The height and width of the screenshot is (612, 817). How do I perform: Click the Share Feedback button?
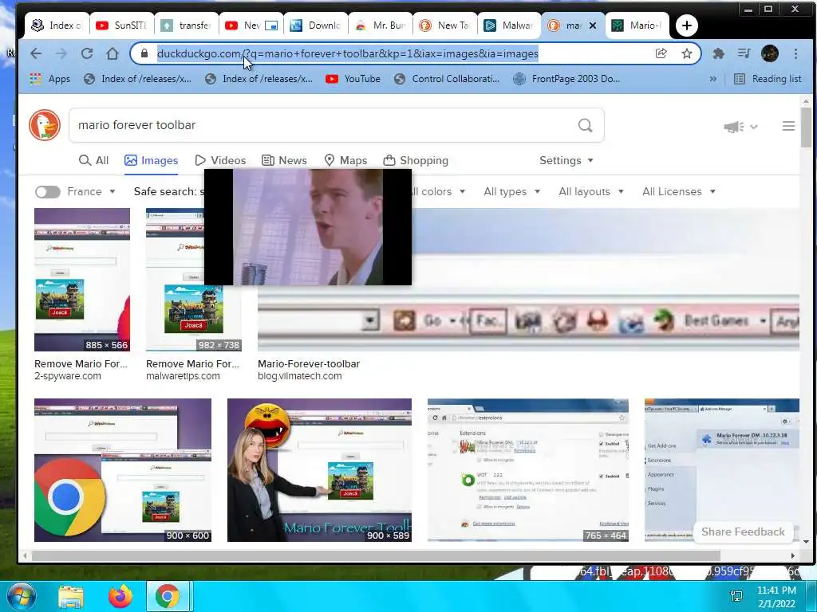[x=743, y=532]
